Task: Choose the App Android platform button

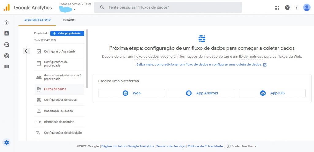Action: coord(202,93)
